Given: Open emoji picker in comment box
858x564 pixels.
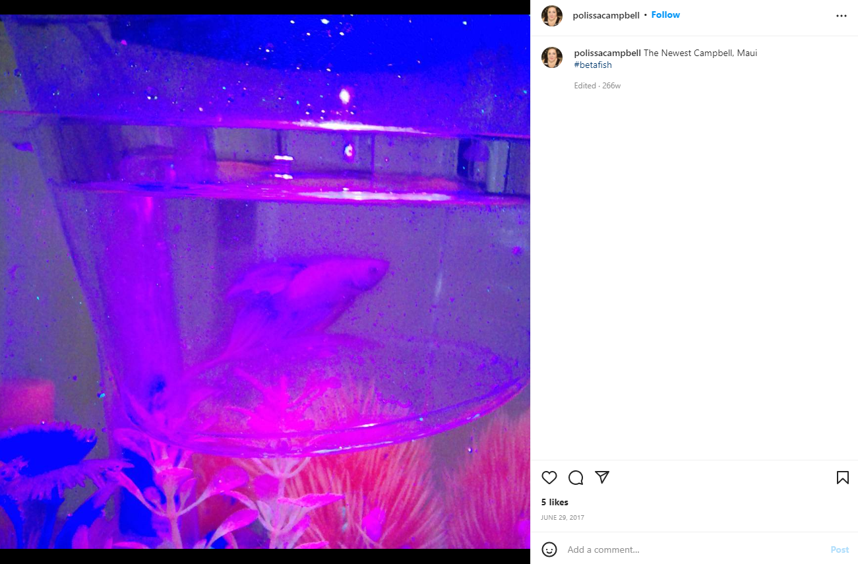Looking at the screenshot, I should coord(549,549).
